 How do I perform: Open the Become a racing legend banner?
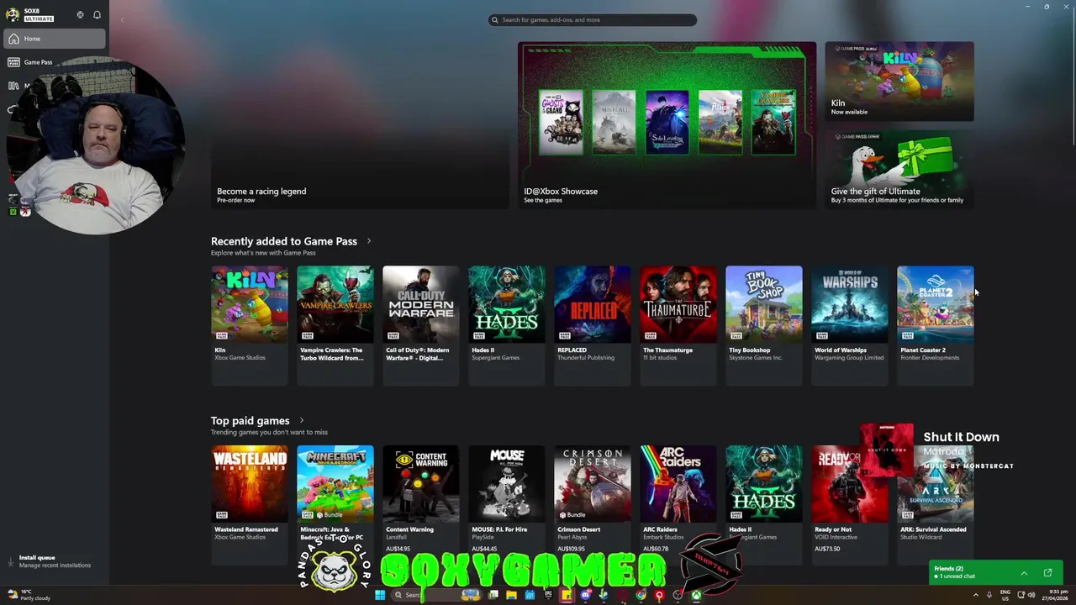coord(360,125)
